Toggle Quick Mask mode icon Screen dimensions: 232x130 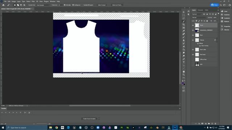(184, 87)
